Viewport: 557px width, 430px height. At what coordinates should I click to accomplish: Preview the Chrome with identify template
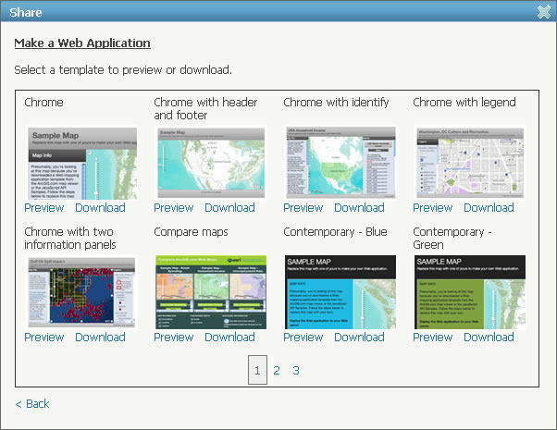pos(303,208)
